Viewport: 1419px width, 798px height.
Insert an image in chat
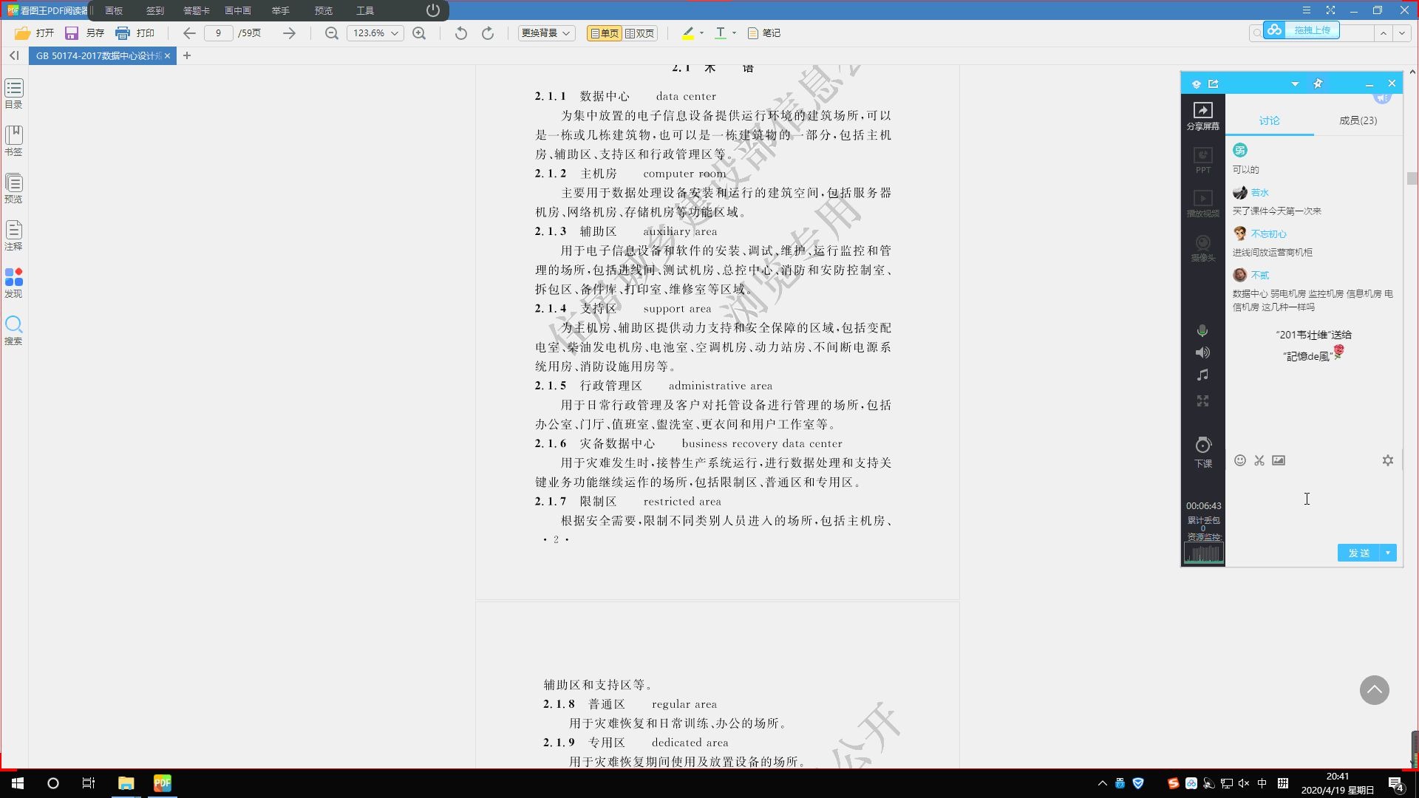point(1279,460)
